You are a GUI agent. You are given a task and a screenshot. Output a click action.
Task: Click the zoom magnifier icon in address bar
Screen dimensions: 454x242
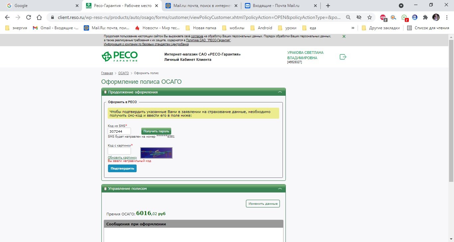tap(348, 17)
